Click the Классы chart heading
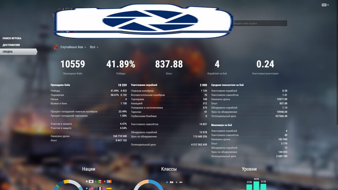 pos(169,169)
